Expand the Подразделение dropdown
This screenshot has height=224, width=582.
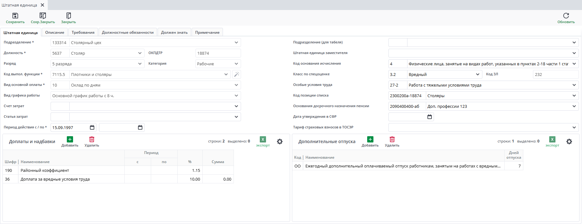coord(236,42)
